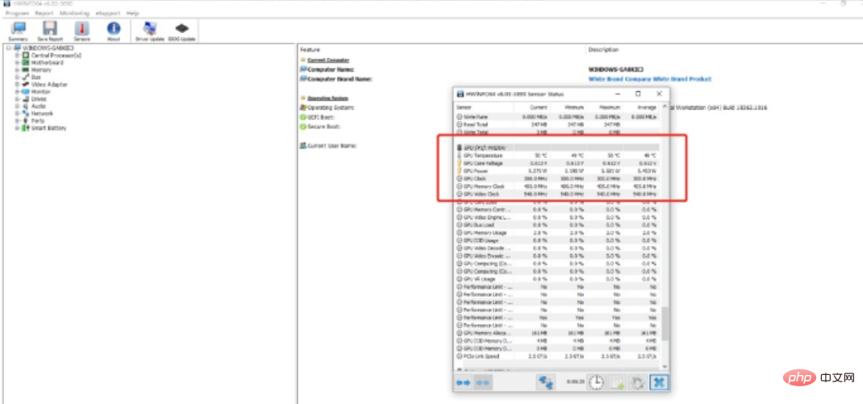Expand the Audio tree node
Viewport: 863px width, 404px height.
pos(17,106)
